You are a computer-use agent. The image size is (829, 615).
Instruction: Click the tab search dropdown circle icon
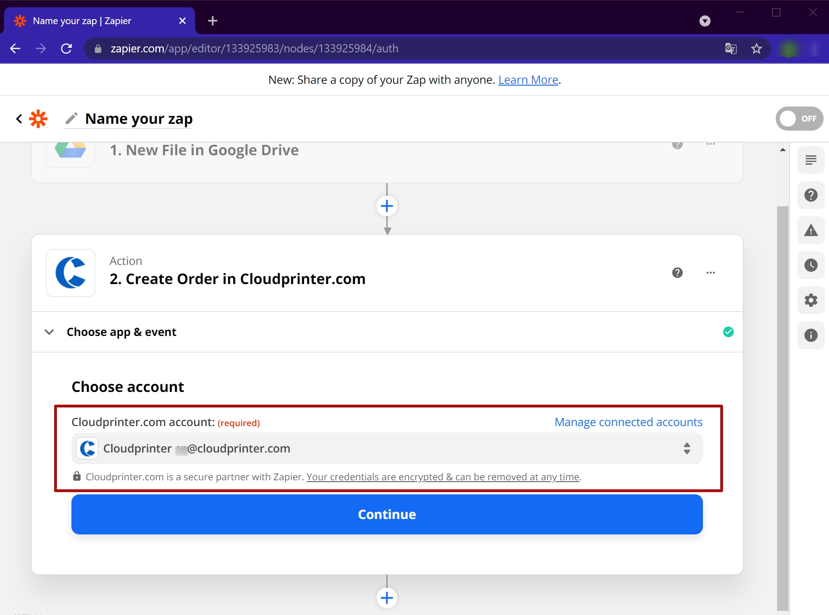[705, 21]
